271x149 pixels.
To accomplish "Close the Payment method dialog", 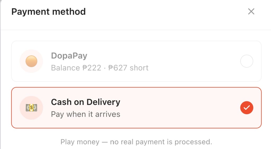I will [x=251, y=12].
